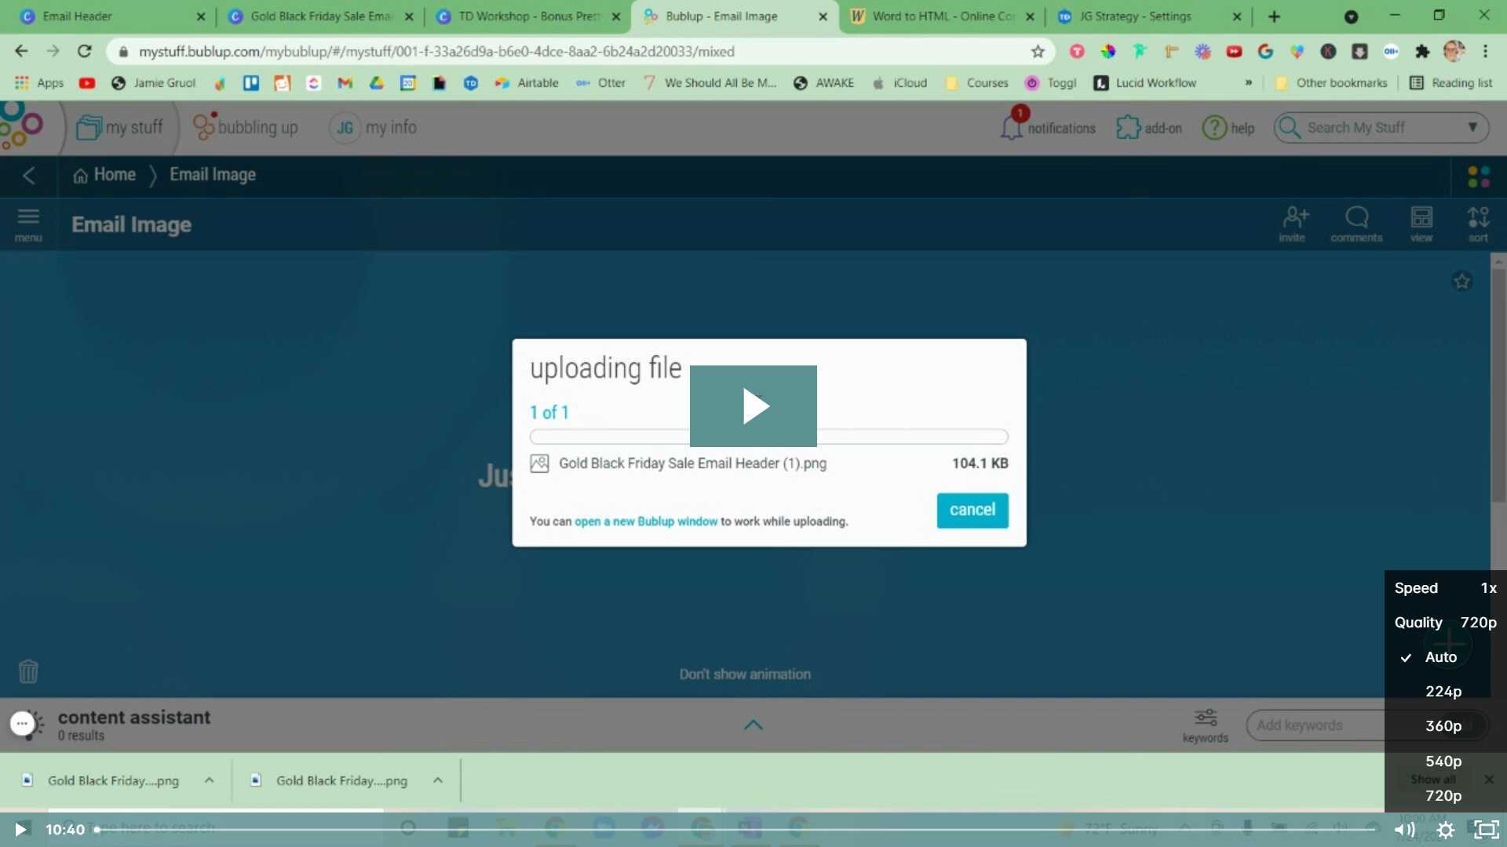Select Auto video quality

[1441, 657]
